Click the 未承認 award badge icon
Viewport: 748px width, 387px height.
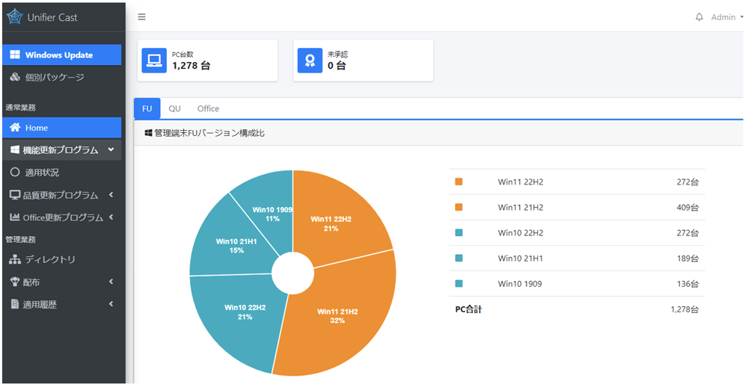click(x=310, y=61)
